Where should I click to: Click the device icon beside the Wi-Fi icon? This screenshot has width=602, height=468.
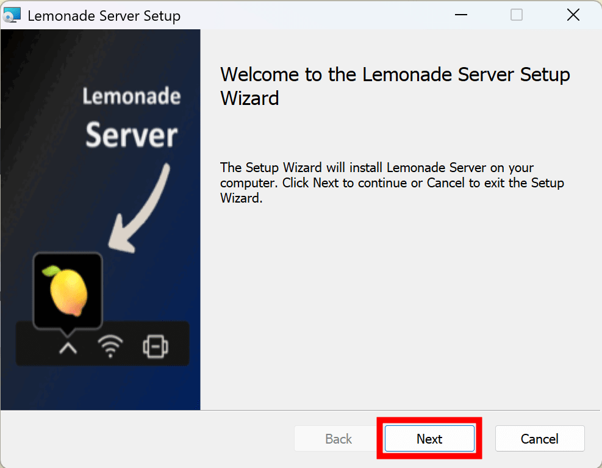coord(156,347)
